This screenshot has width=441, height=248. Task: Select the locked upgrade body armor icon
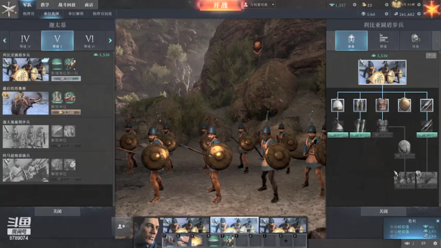pyautogui.click(x=382, y=126)
